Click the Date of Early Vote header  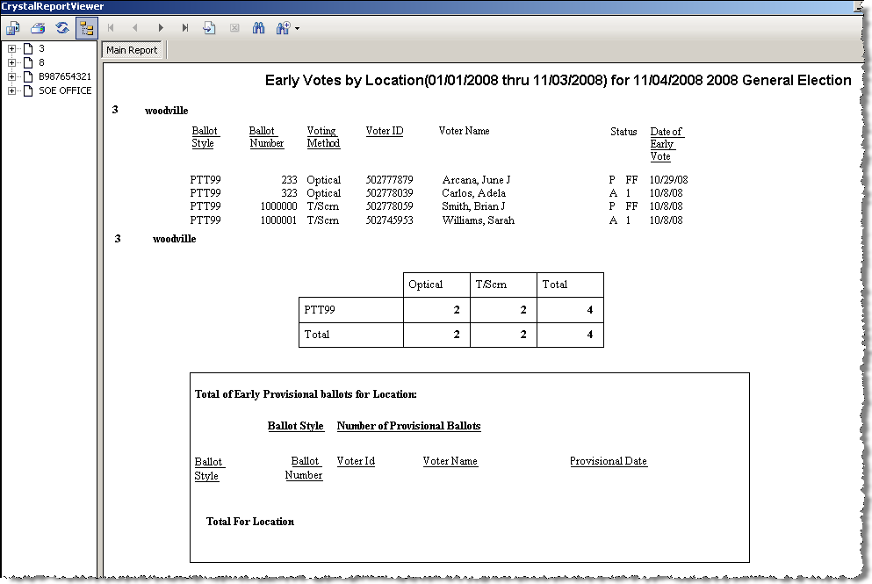tap(667, 144)
